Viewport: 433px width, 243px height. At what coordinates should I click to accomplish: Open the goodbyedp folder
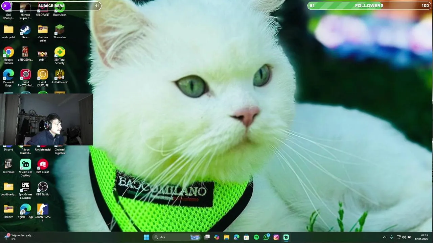[x=8, y=189]
